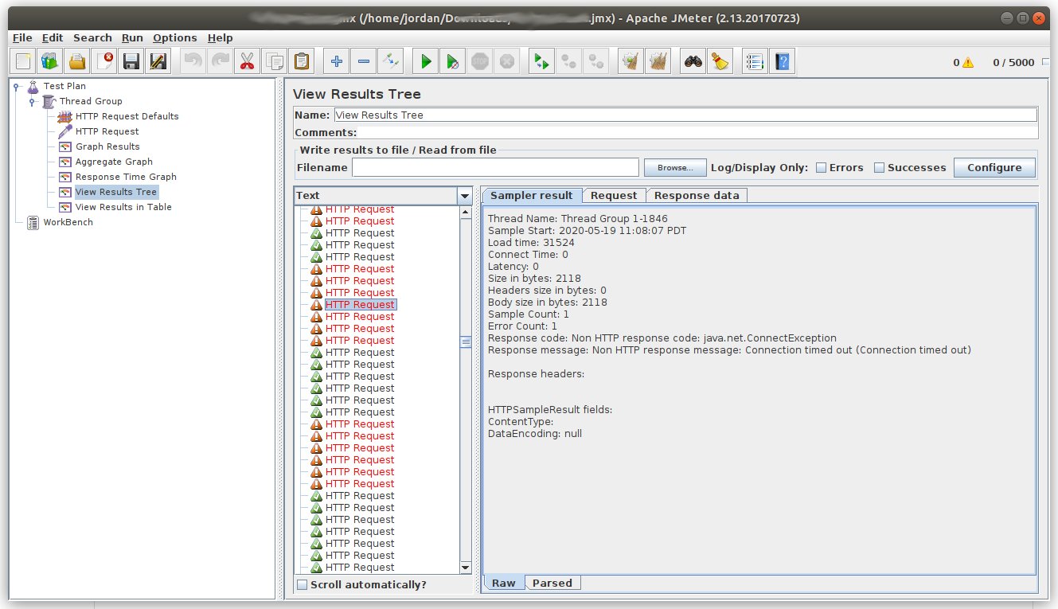Open the Templates toolbar icon

50,61
